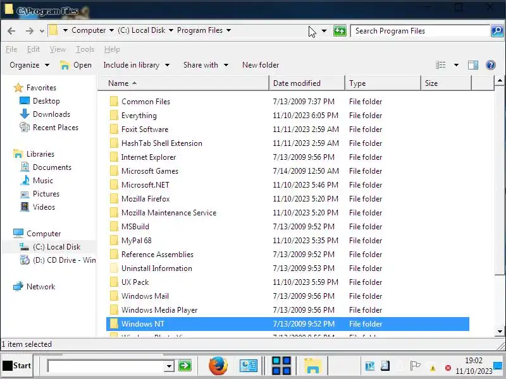Open Help with blue question mark
This screenshot has height=379, width=506.
coord(491,65)
